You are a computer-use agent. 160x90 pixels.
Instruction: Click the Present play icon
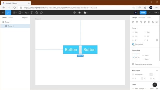click(149, 12)
